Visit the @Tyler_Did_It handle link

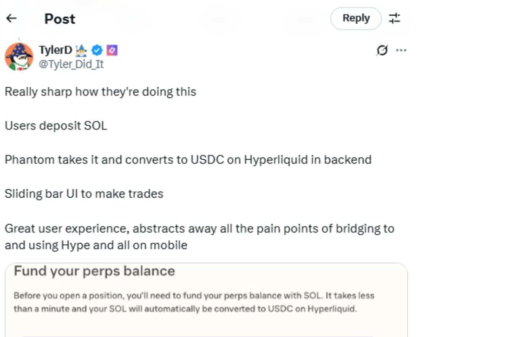pyautogui.click(x=71, y=64)
